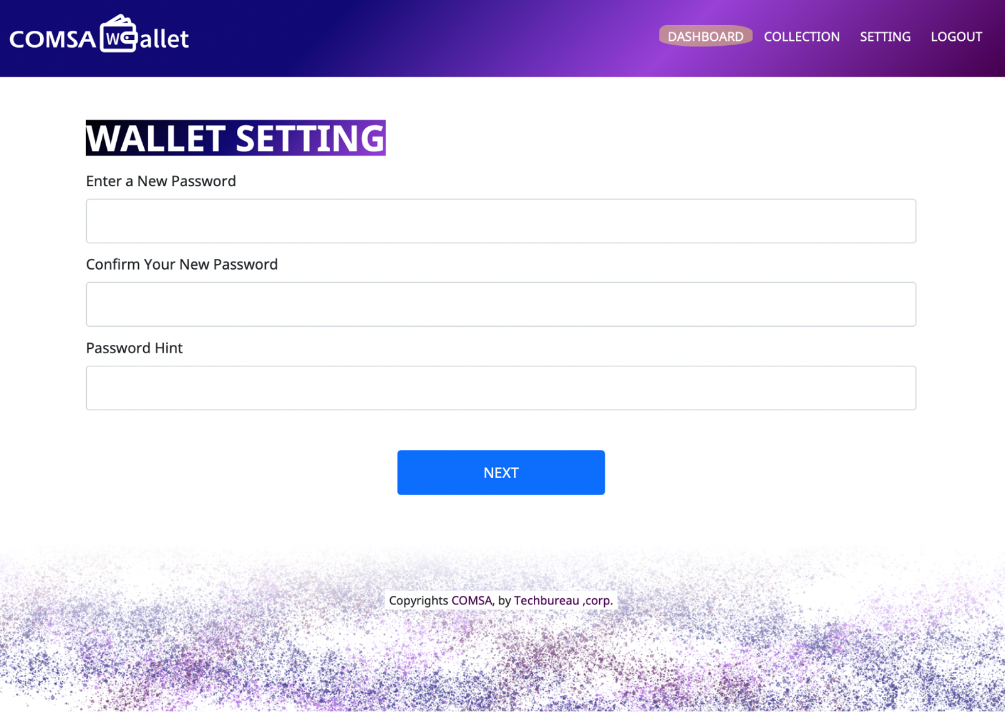Go to the COLLECTION page

[801, 36]
